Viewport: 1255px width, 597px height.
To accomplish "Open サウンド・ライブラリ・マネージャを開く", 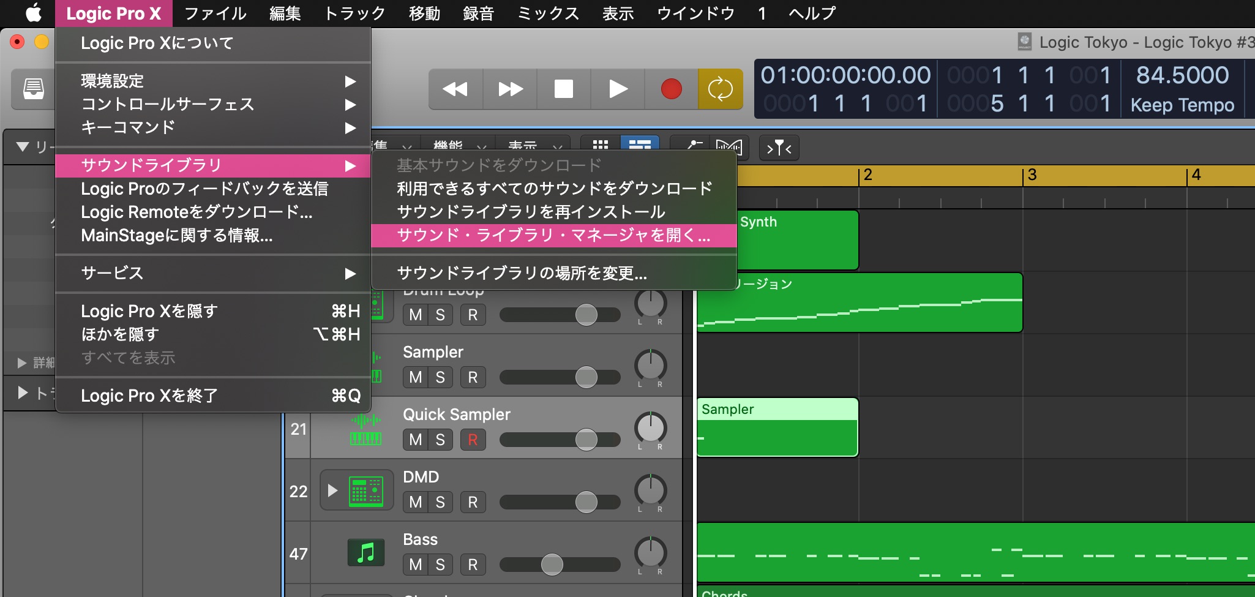I will tap(554, 235).
